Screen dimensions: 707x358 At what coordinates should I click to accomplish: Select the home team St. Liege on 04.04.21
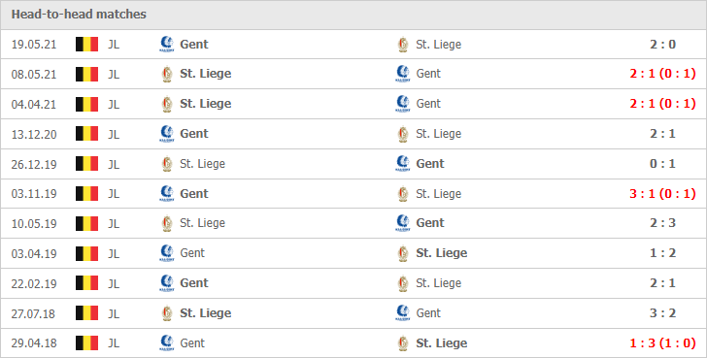pyautogui.click(x=206, y=104)
